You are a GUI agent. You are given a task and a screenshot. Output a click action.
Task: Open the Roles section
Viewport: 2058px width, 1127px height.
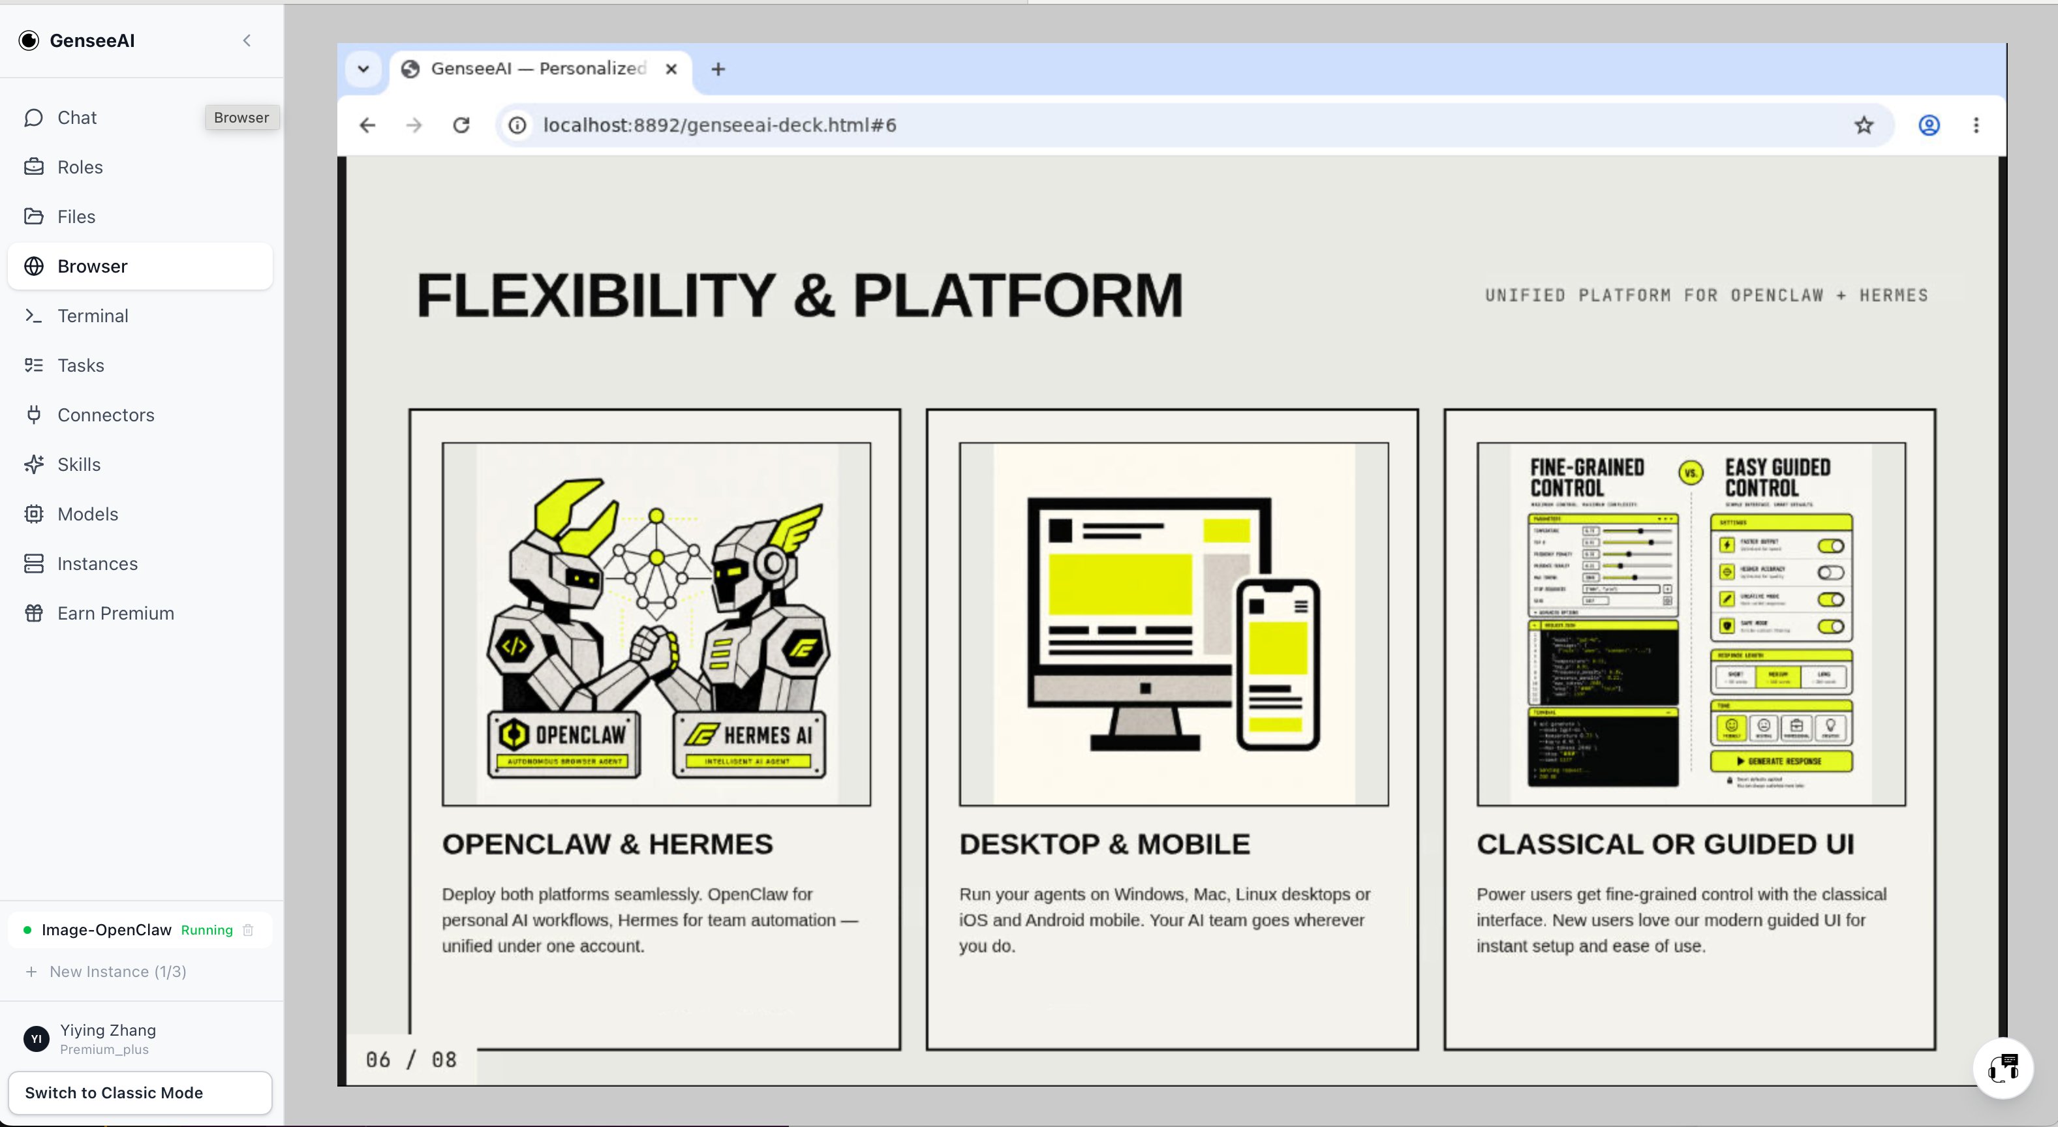tap(140, 167)
